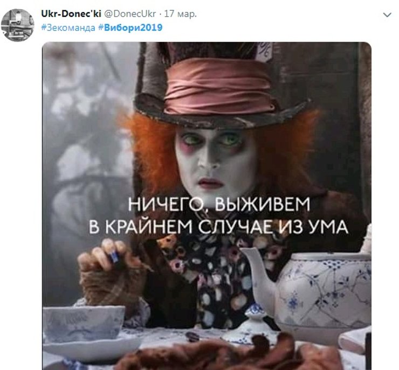Screen dimensions: 399x370
Task: Open the tweet options chevron menu
Action: [387, 15]
